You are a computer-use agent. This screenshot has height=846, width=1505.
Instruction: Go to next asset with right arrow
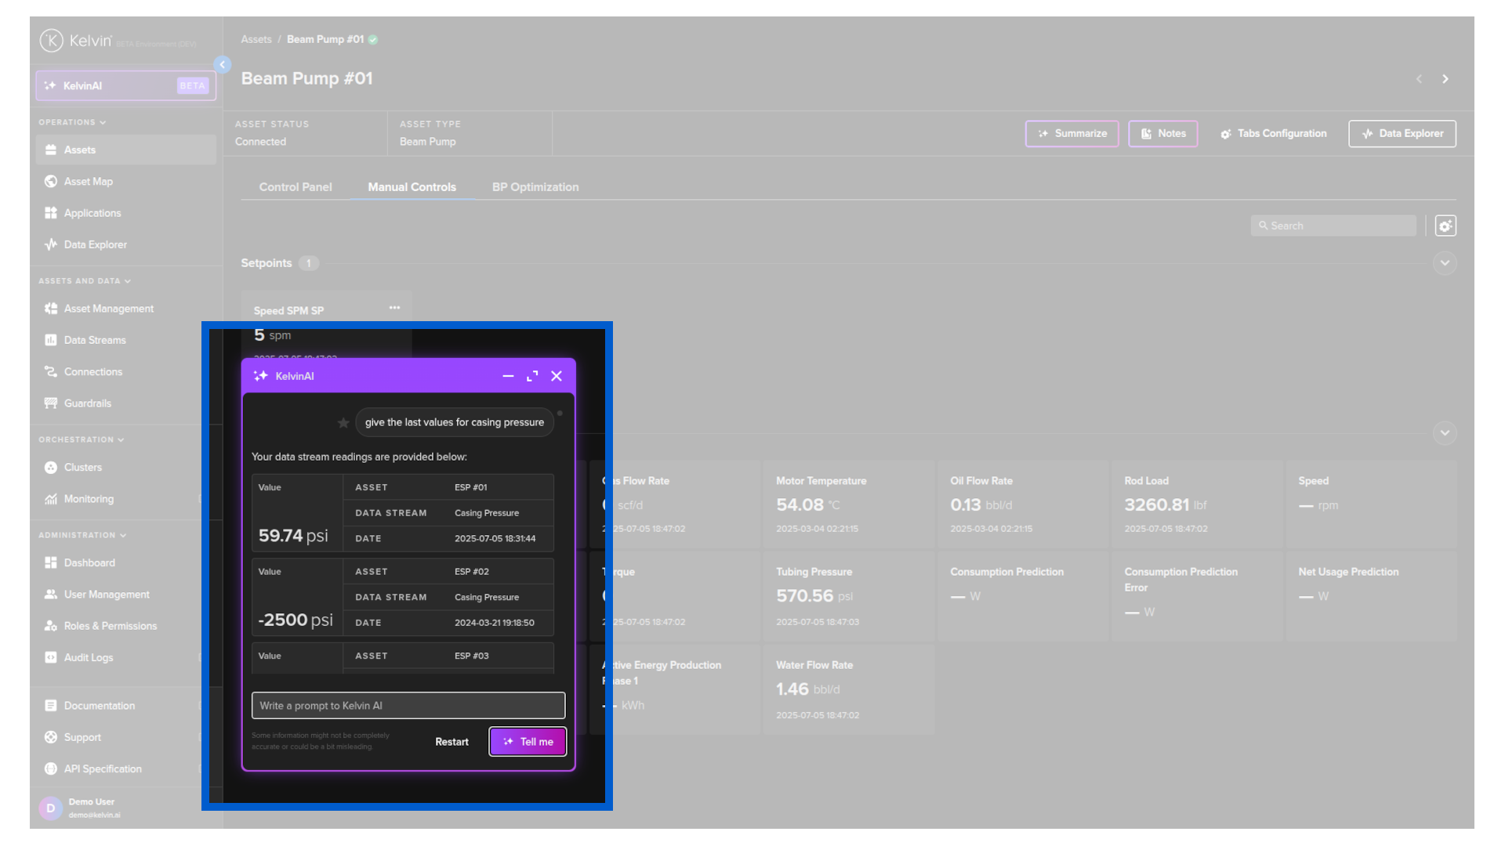click(x=1445, y=79)
